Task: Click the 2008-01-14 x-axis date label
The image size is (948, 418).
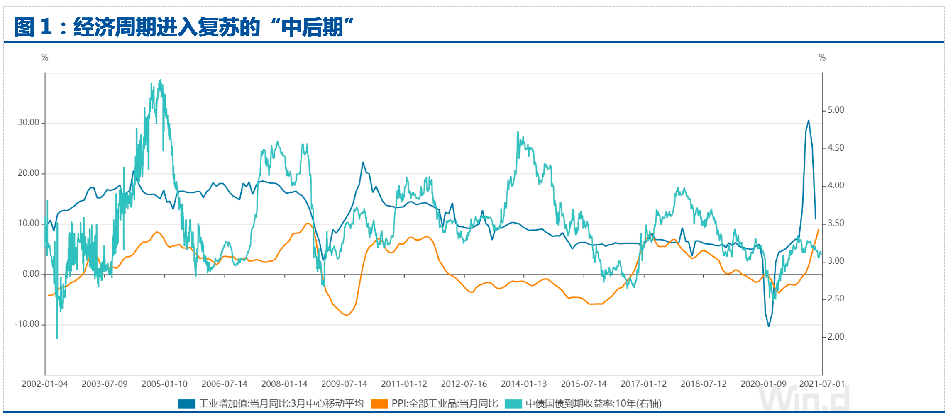Action: coord(284,384)
